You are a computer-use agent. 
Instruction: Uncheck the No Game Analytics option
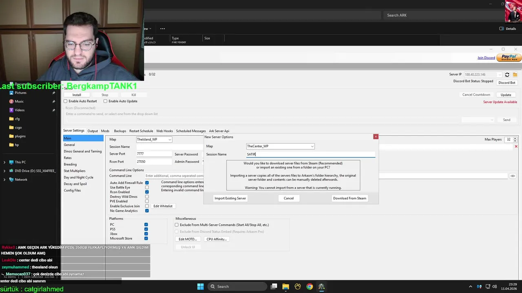(147, 211)
